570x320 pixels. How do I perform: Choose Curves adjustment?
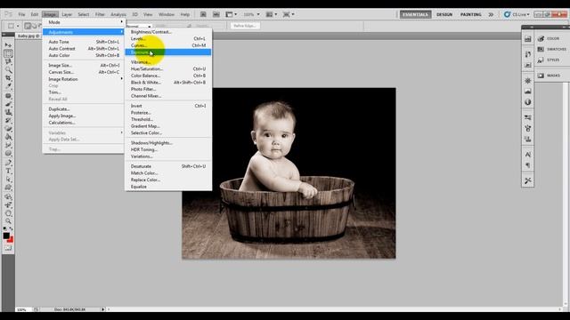click(168, 45)
